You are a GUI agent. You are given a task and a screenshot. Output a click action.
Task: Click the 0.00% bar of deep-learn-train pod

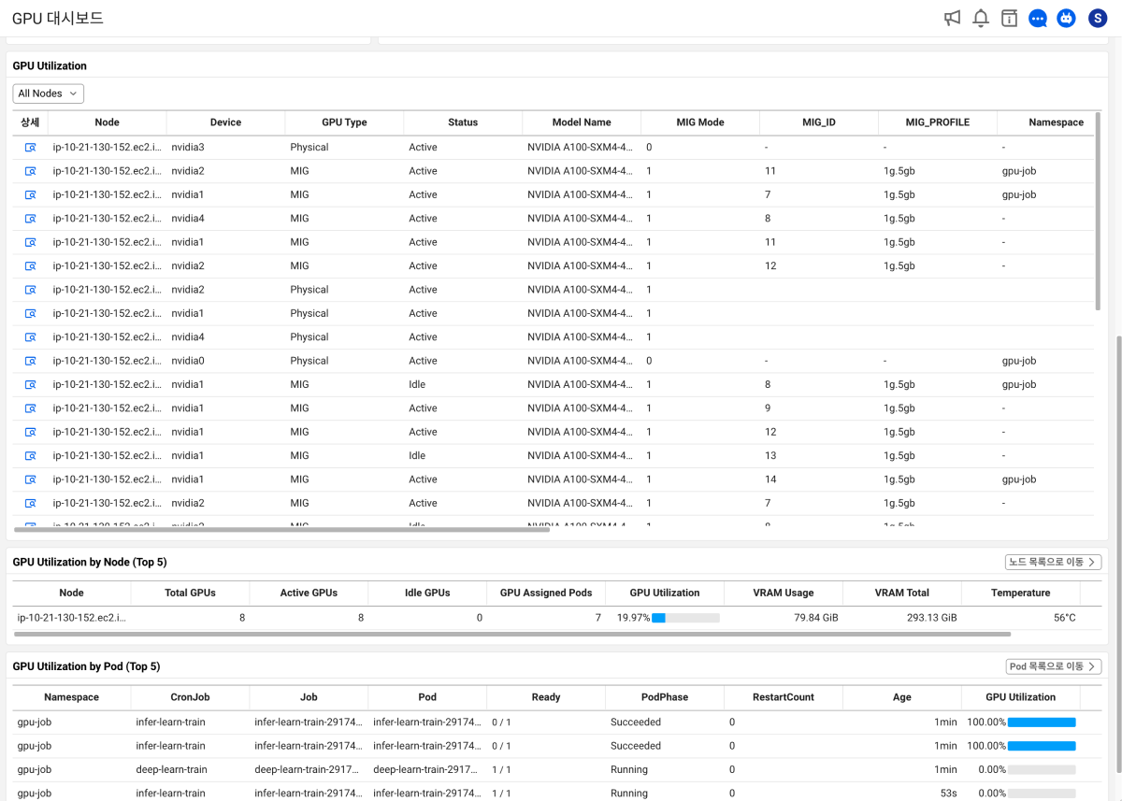(x=1042, y=770)
